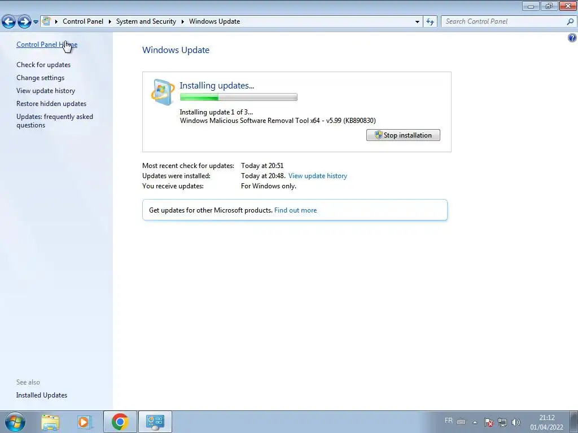Open the Windows Start menu
The width and height of the screenshot is (578, 433).
coord(15,422)
